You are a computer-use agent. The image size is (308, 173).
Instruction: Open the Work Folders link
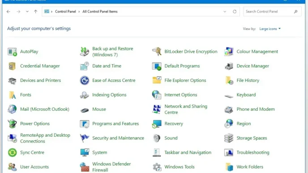tap(250, 167)
